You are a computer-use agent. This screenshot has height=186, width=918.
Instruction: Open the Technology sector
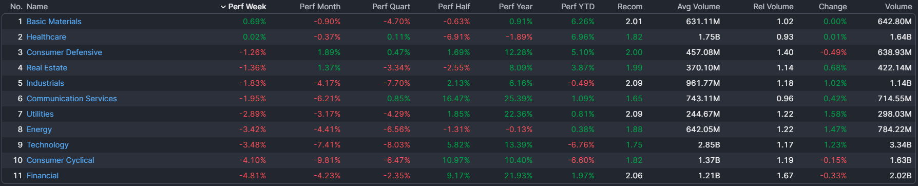pyautogui.click(x=47, y=145)
